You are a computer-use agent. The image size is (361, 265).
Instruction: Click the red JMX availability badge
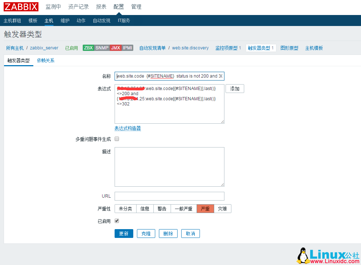(115, 48)
